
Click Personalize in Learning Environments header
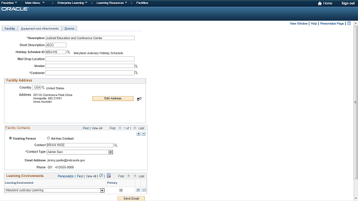coord(65,176)
